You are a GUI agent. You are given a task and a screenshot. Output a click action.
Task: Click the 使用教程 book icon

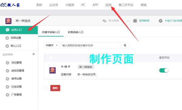coord(135,21)
